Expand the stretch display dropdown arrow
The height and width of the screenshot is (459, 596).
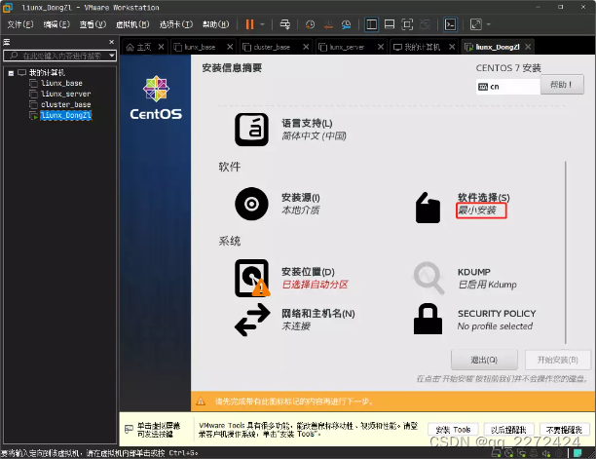click(489, 24)
